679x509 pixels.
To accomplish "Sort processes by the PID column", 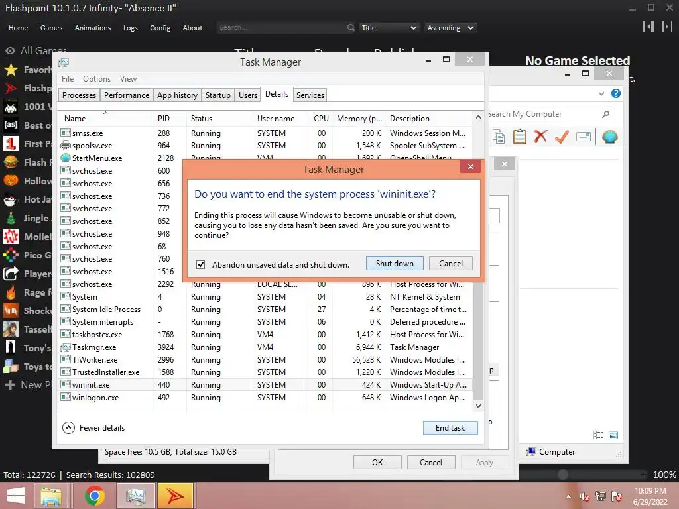I will coord(169,118).
